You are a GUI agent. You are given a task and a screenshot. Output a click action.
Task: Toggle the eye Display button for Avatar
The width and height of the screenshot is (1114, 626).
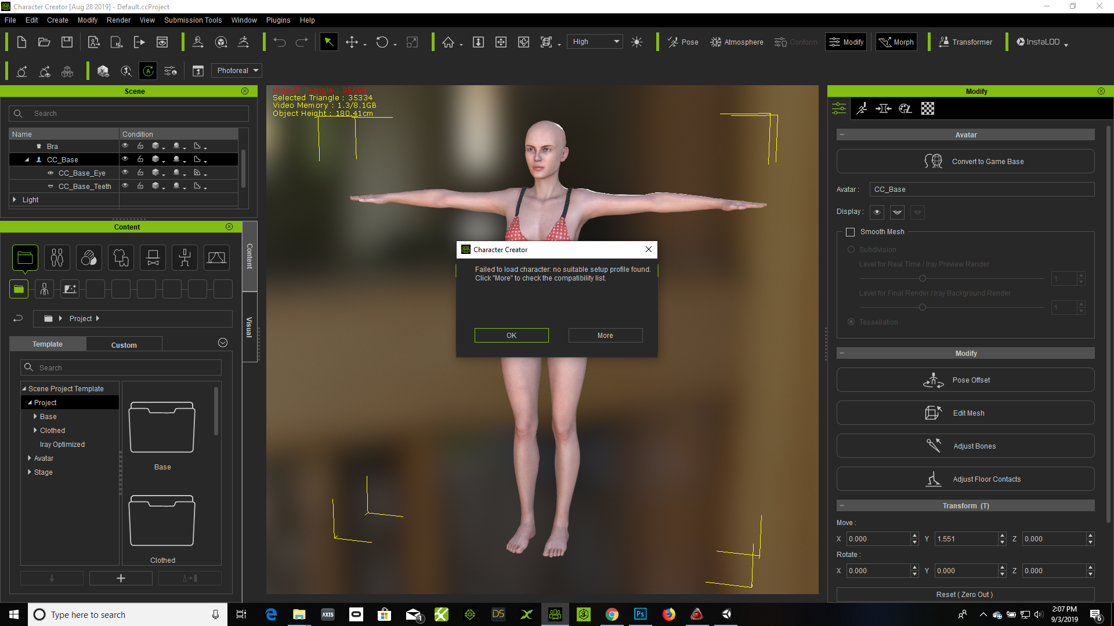tap(877, 212)
